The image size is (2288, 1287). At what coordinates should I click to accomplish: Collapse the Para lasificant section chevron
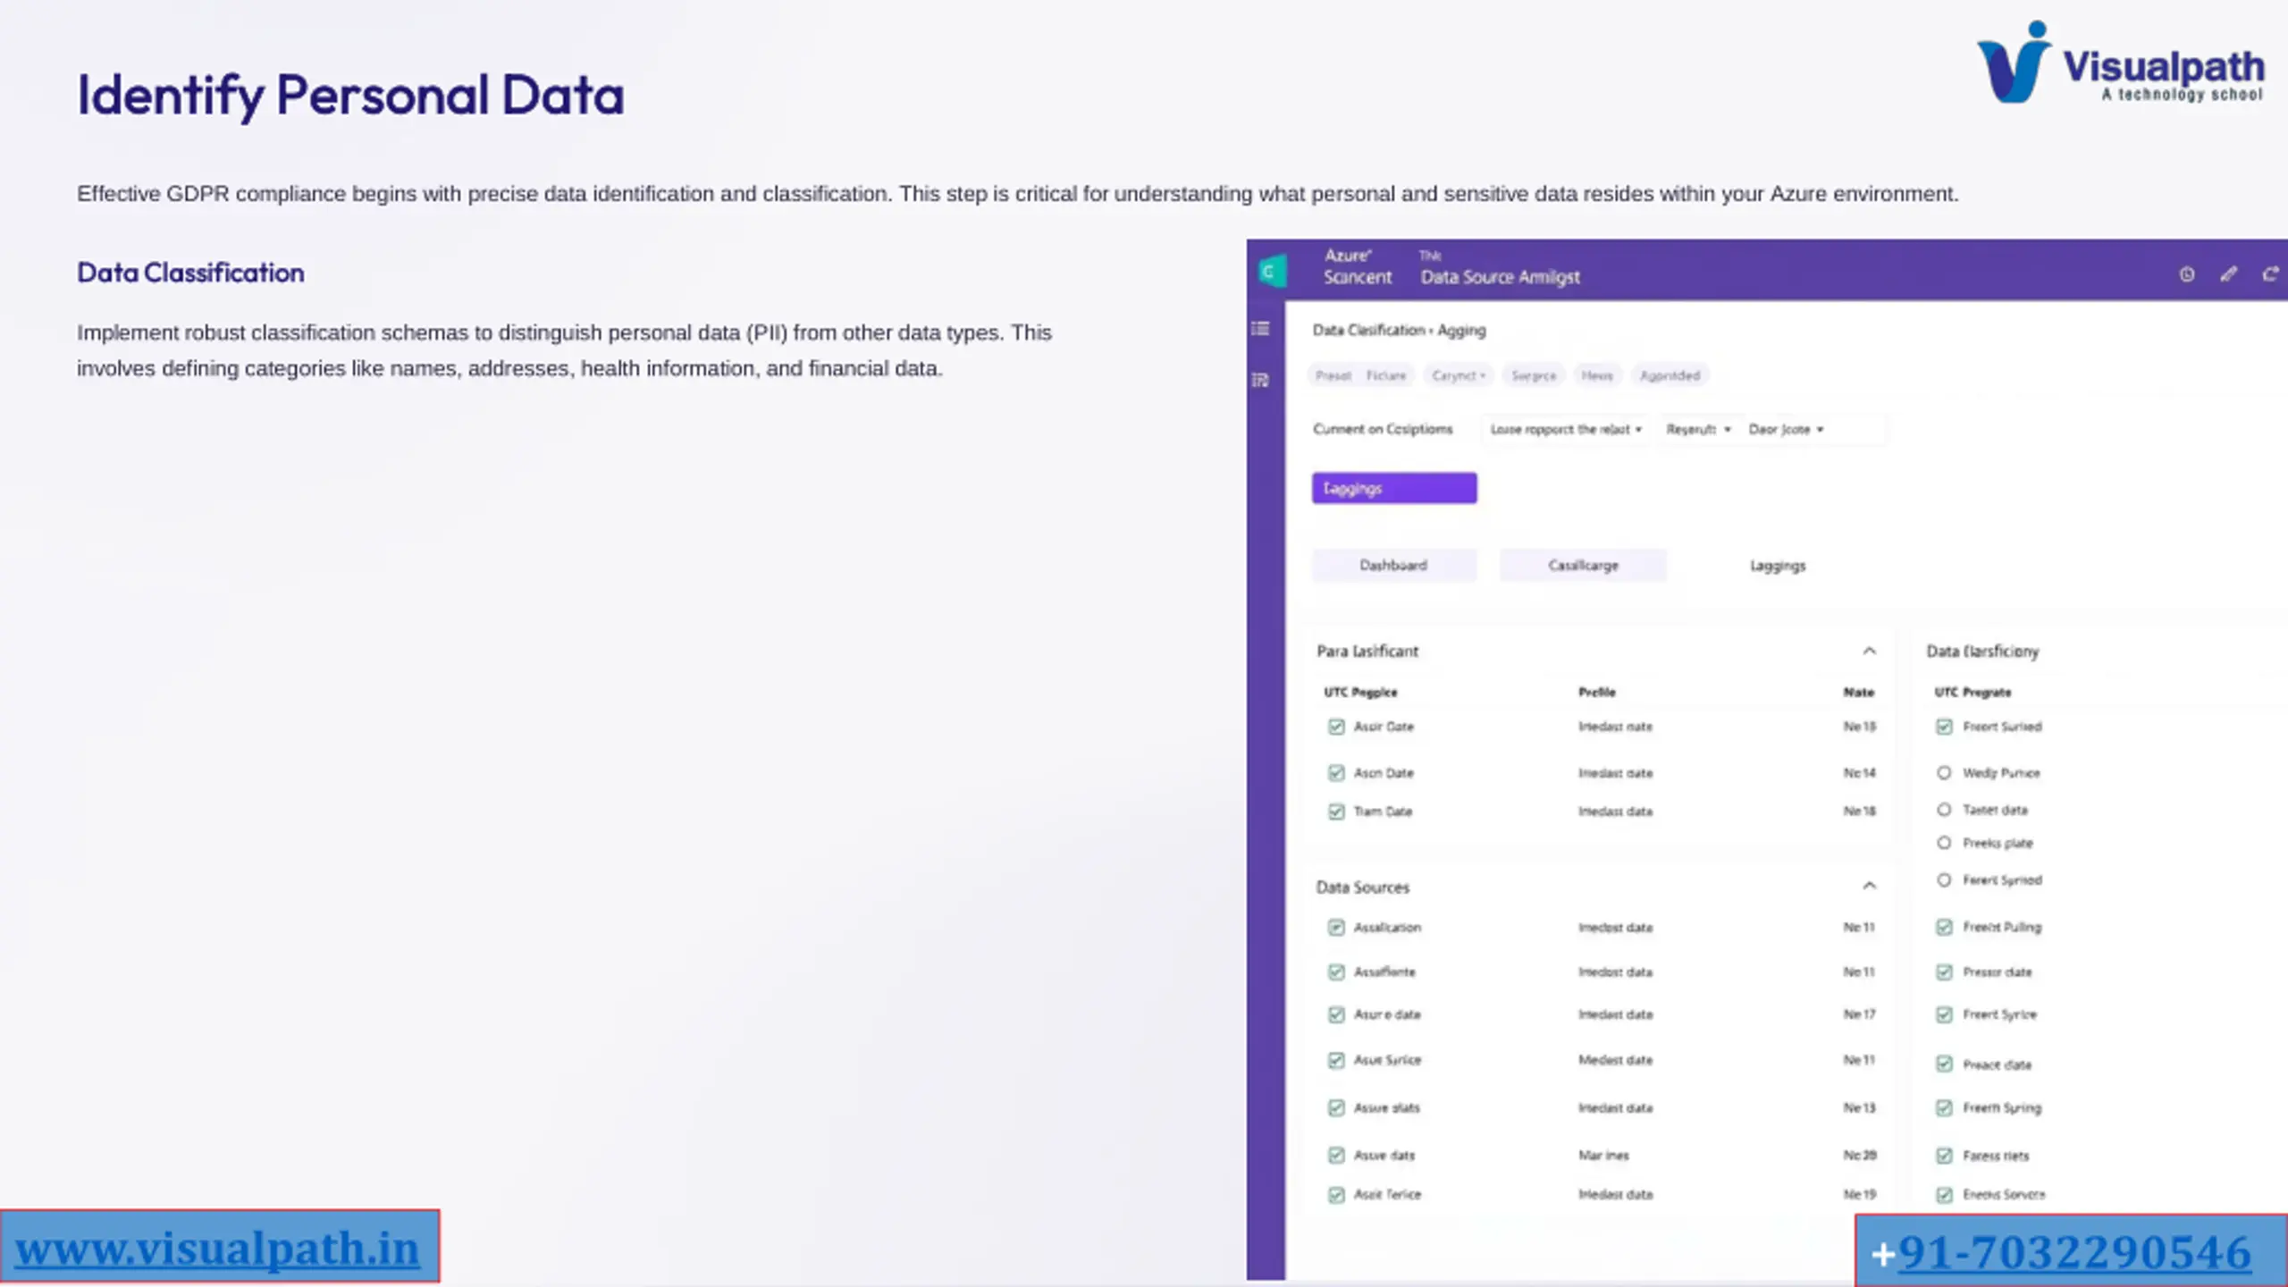coord(1869,651)
